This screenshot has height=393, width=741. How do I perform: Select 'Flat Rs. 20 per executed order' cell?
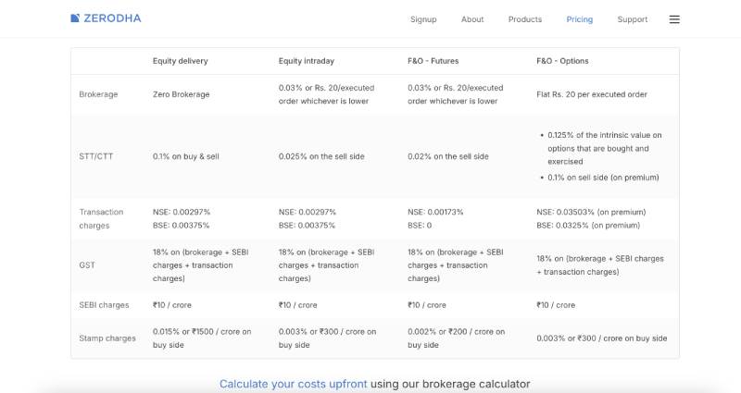(592, 94)
